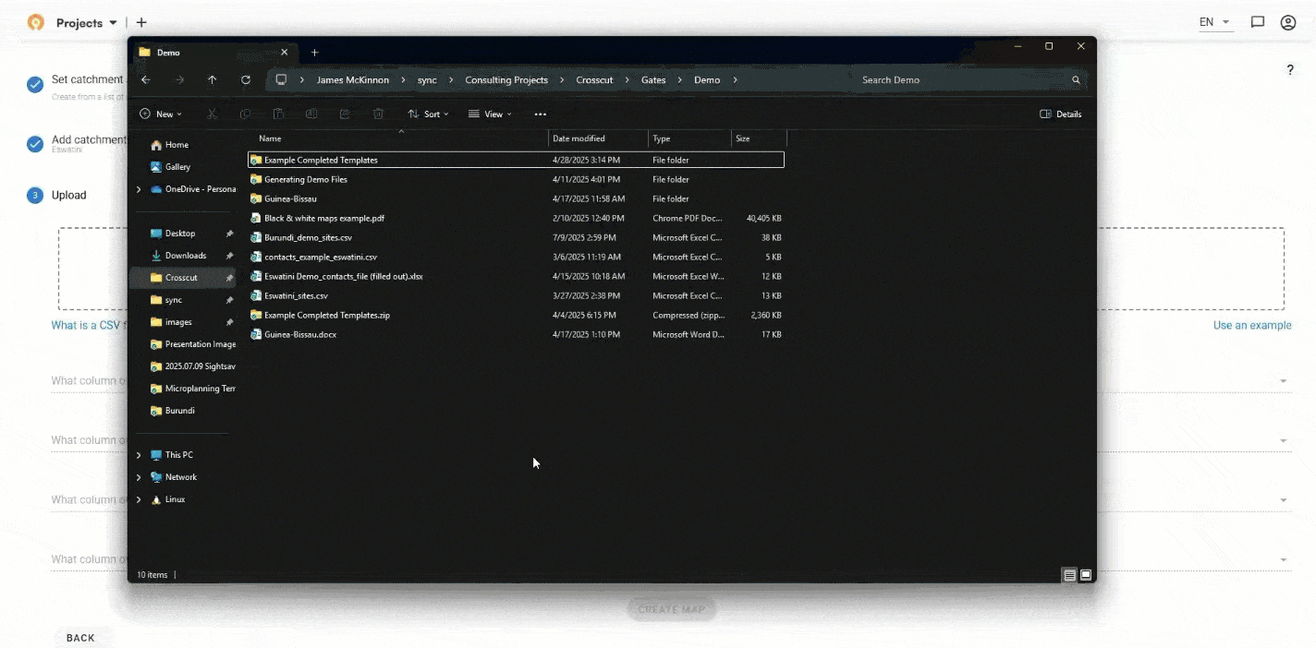Click the Back arrow in File Explorer
Viewport: 1316px width, 648px height.
tap(146, 80)
